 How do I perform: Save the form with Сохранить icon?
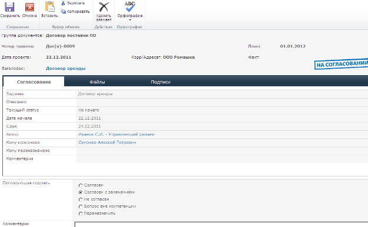pyautogui.click(x=9, y=7)
